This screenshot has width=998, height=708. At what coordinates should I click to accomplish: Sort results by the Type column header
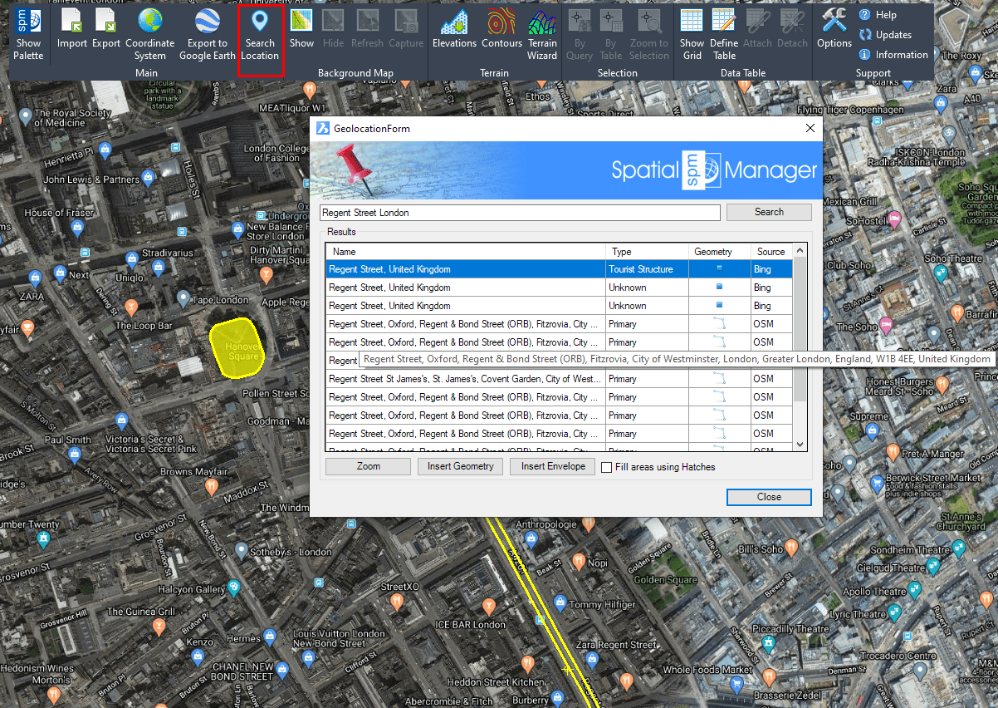click(647, 252)
